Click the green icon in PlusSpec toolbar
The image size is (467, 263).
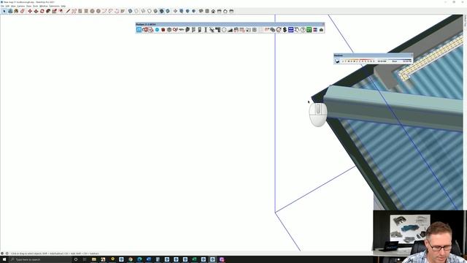click(x=309, y=29)
